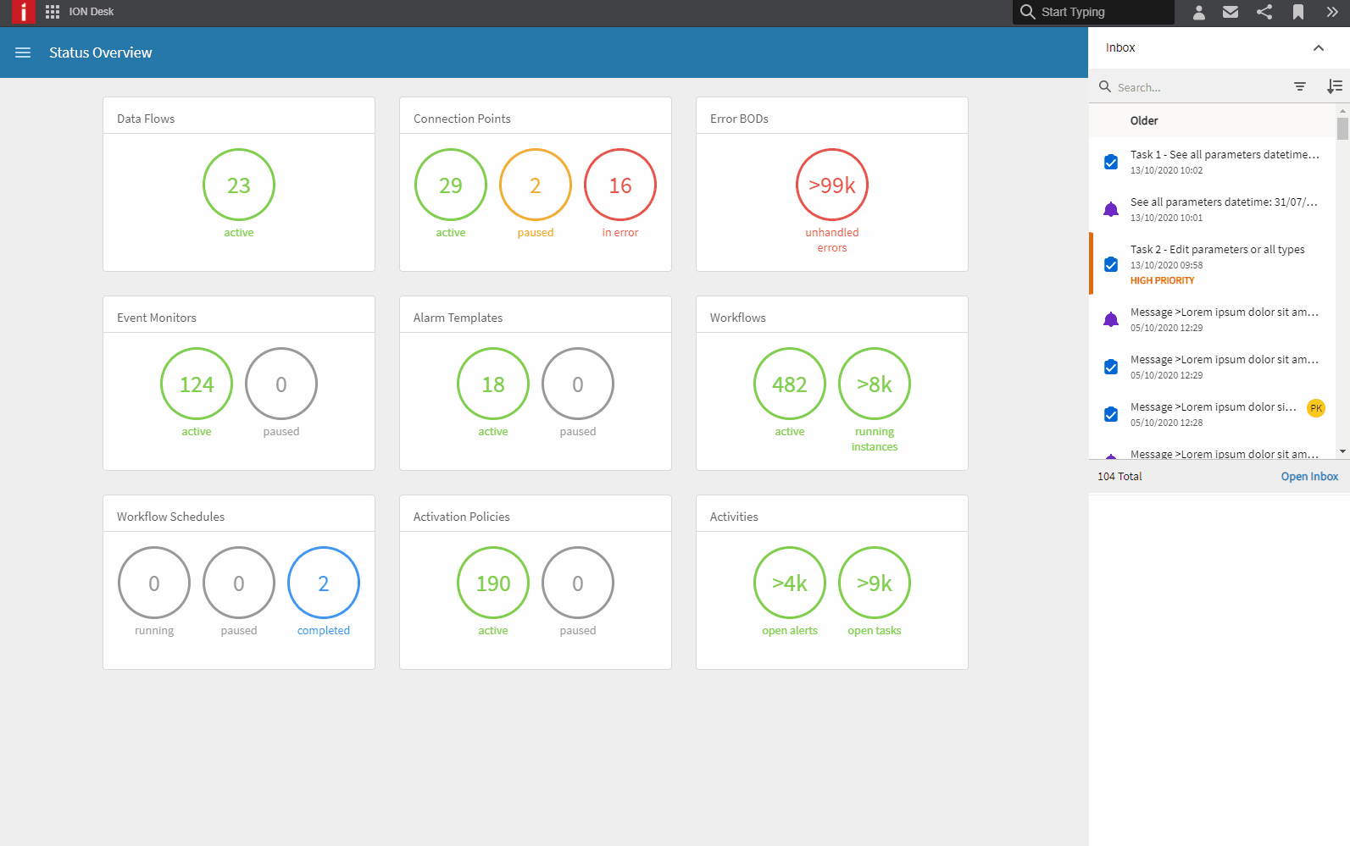1350x846 pixels.
Task: Toggle checkbox for Task 1 message
Action: pyautogui.click(x=1110, y=162)
